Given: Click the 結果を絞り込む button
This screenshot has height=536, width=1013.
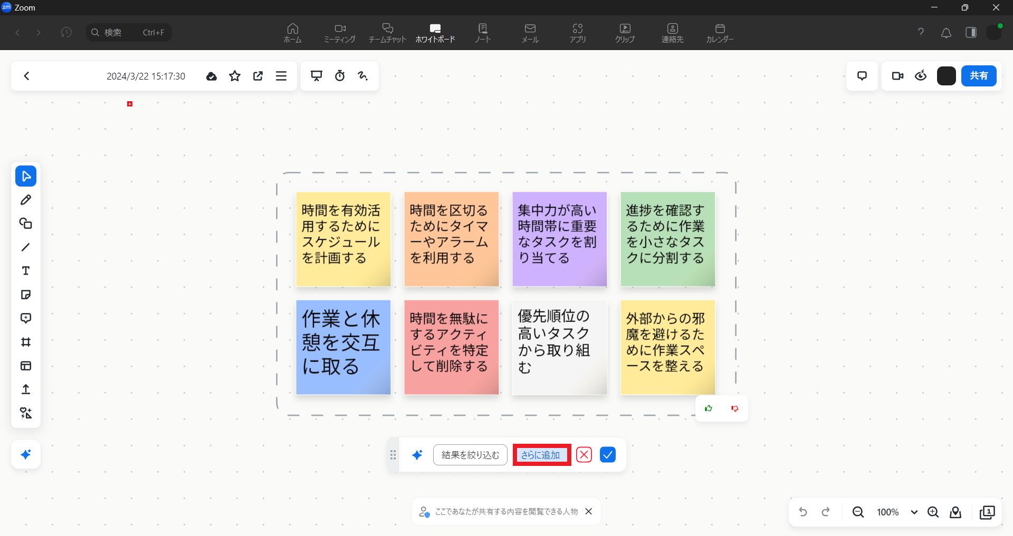Looking at the screenshot, I should pos(470,455).
